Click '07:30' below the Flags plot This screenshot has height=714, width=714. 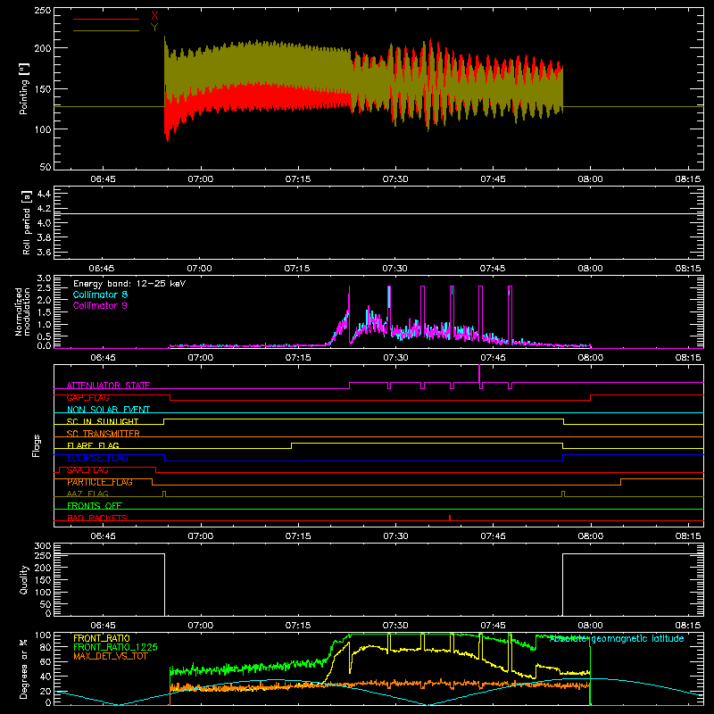(395, 536)
